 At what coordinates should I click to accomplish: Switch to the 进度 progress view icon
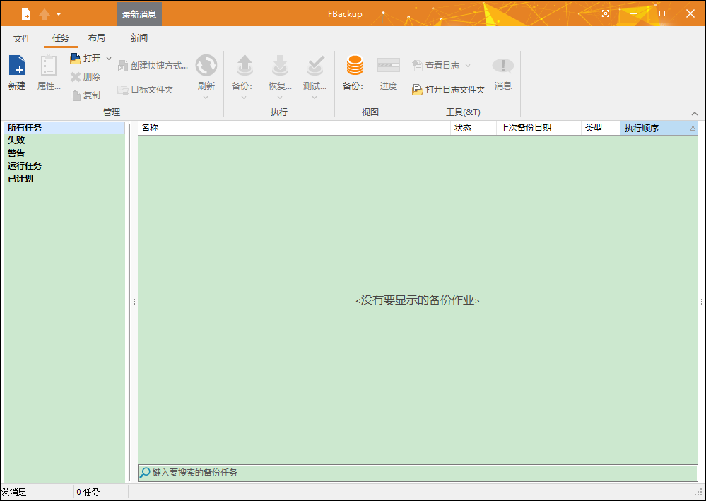389,65
